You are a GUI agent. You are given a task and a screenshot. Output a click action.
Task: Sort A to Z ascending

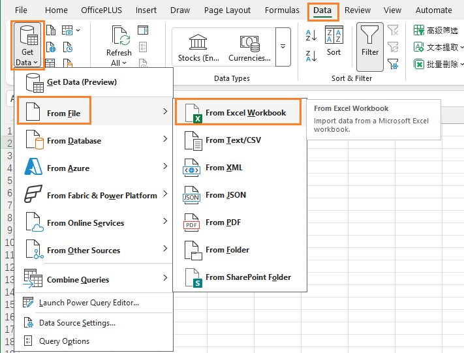click(x=311, y=35)
